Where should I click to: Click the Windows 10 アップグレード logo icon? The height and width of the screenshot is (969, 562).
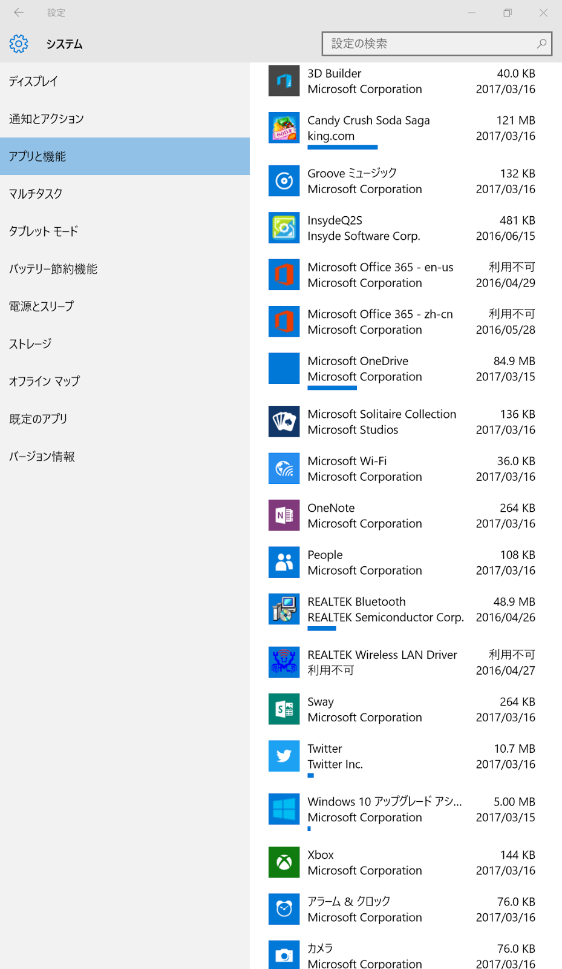click(x=284, y=809)
